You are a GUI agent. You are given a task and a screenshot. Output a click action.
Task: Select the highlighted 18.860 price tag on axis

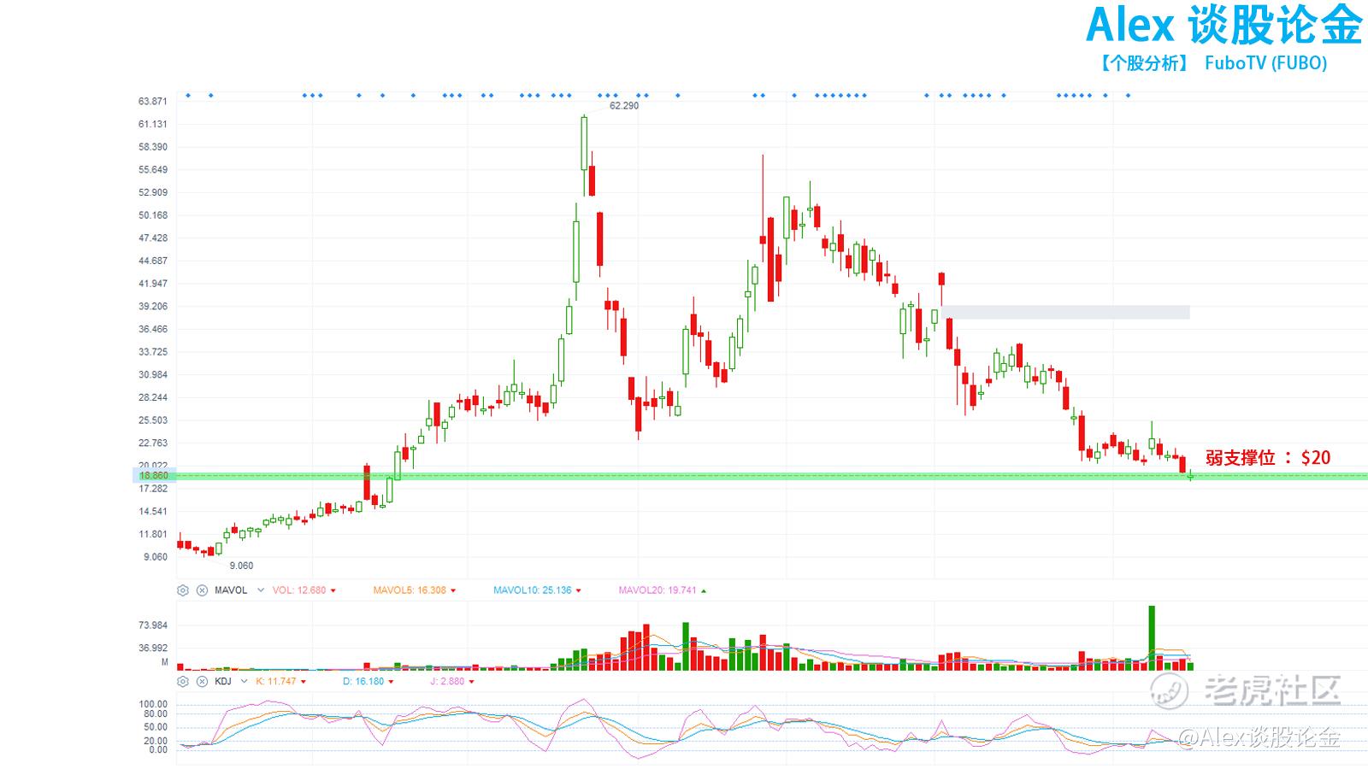tap(154, 476)
